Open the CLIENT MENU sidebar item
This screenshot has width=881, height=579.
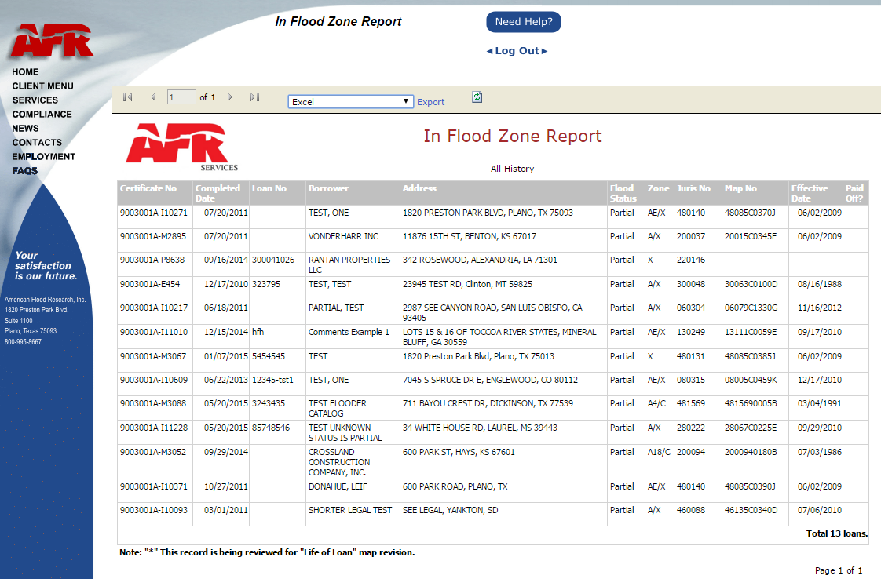click(42, 86)
